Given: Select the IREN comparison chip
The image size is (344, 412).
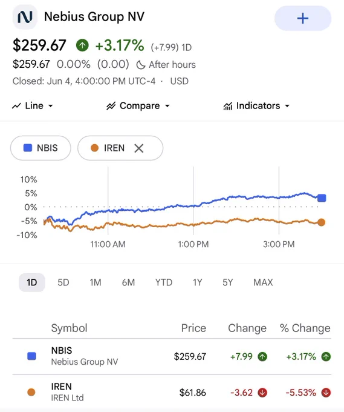Looking at the screenshot, I should pyautogui.click(x=120, y=148).
